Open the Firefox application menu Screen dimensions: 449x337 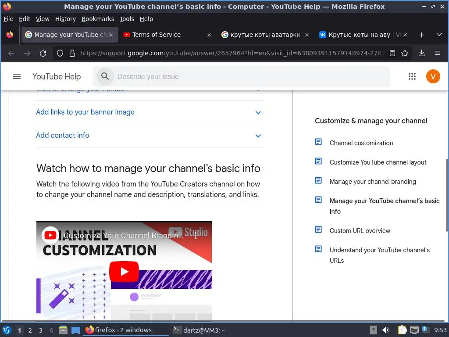coord(438,53)
